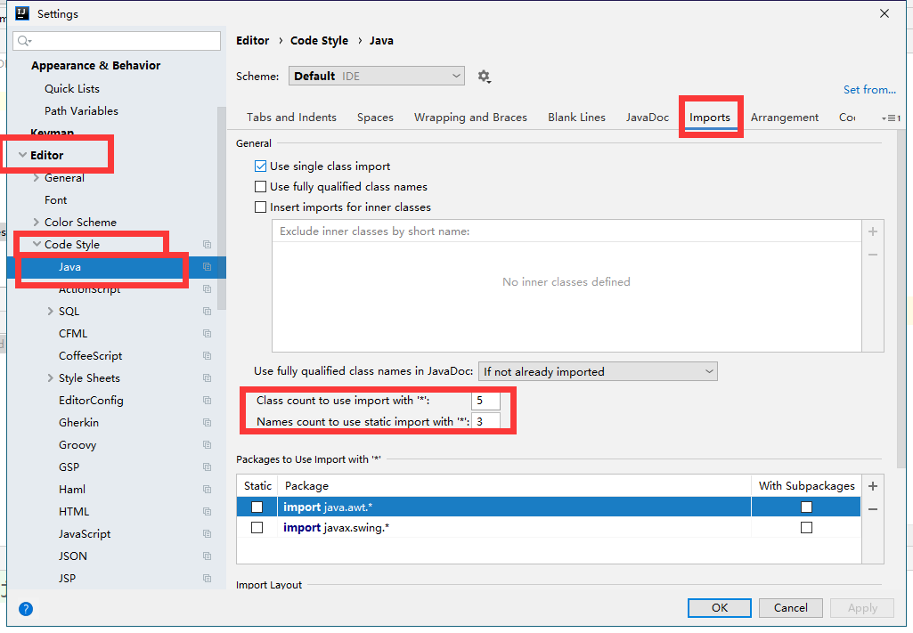
Task: Switch to JavaDoc tab
Action: point(648,118)
